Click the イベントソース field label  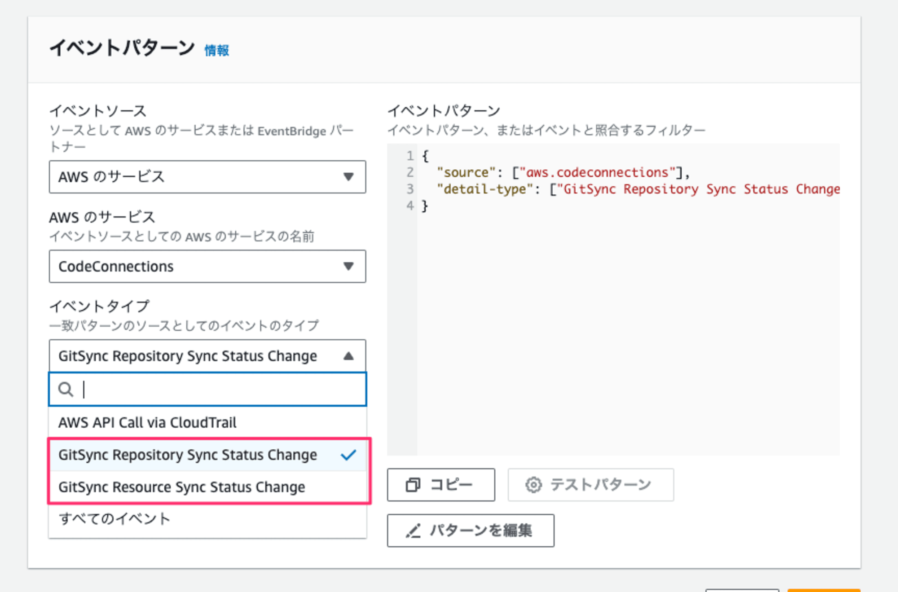(x=98, y=110)
